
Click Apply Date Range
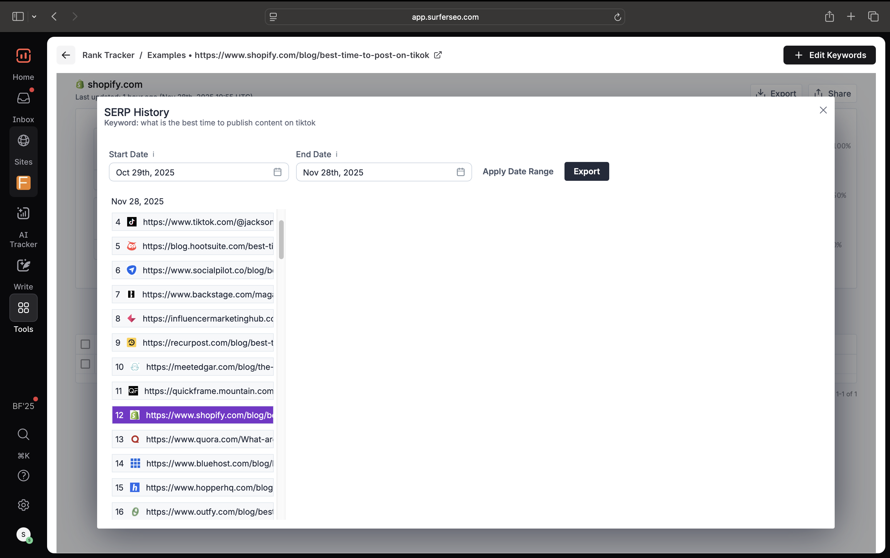coord(518,172)
